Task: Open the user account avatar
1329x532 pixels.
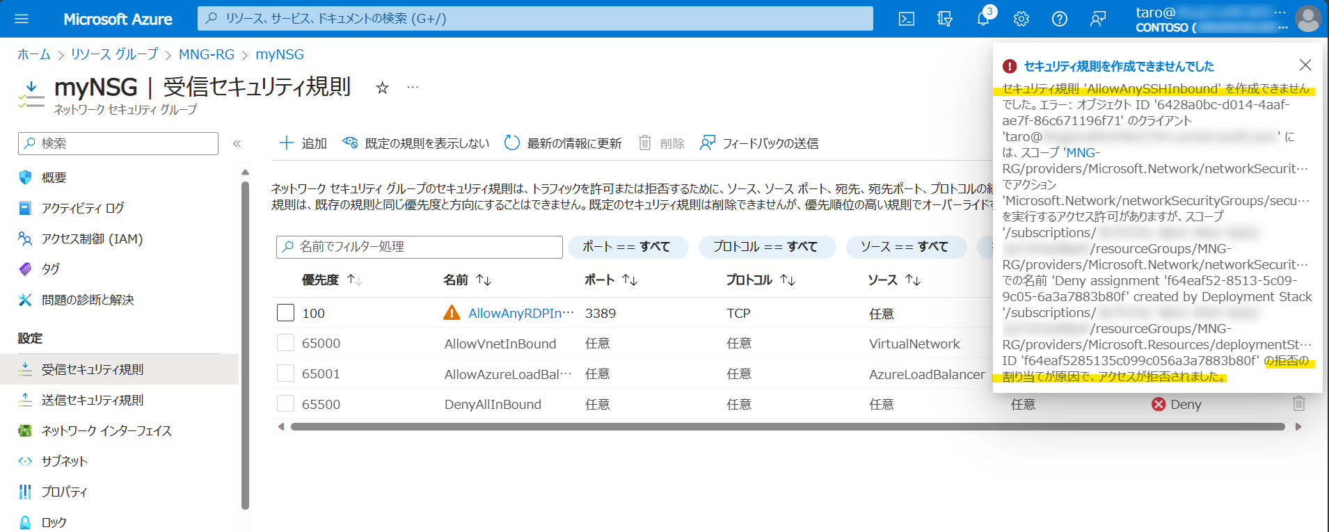Action: click(x=1307, y=19)
